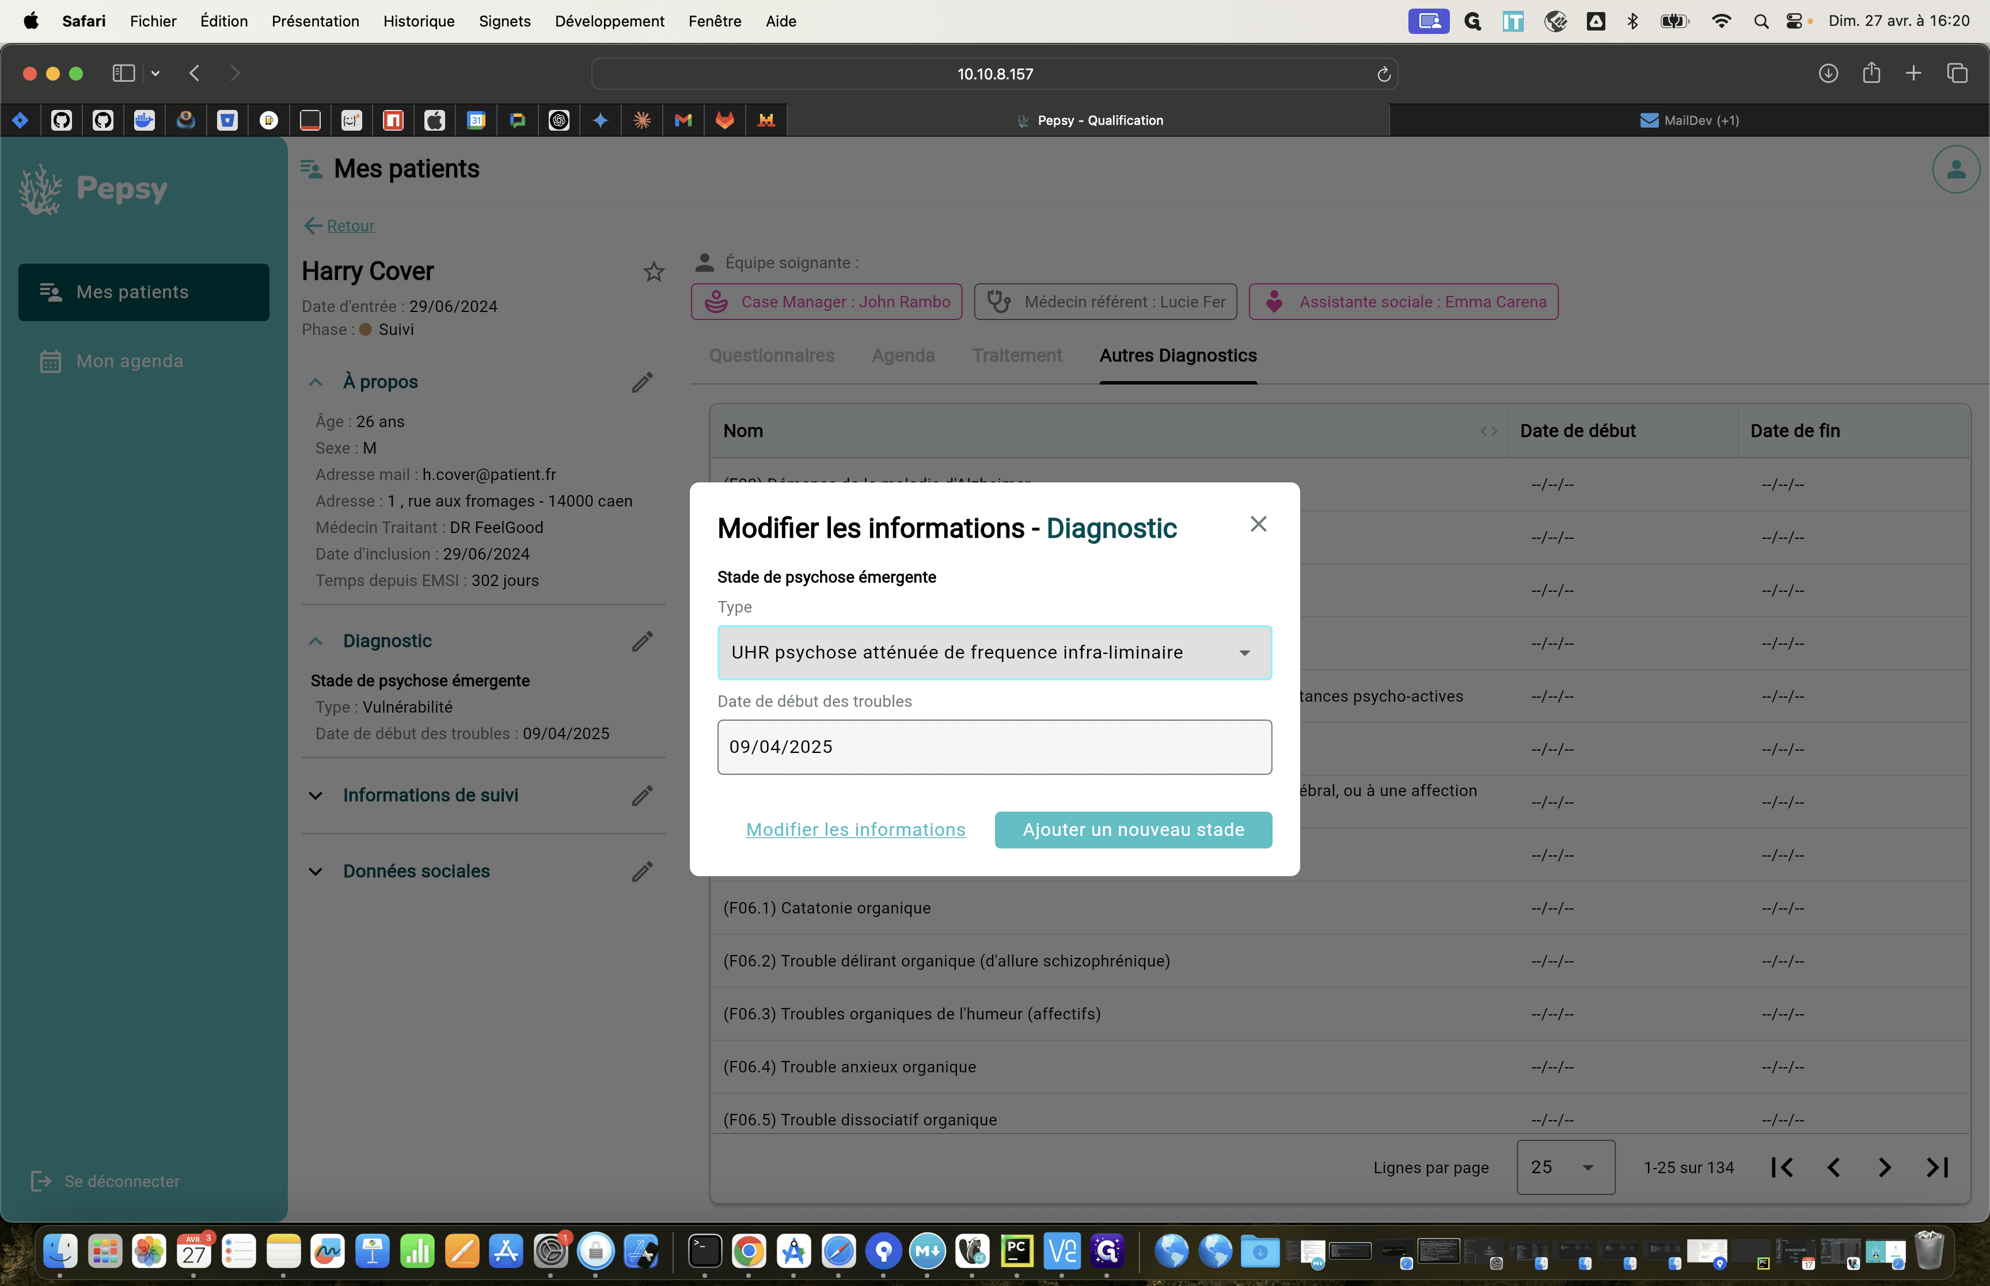Select row (F06.4) Trouble anxieux organique
This screenshot has width=1990, height=1286.
[1339, 1066]
